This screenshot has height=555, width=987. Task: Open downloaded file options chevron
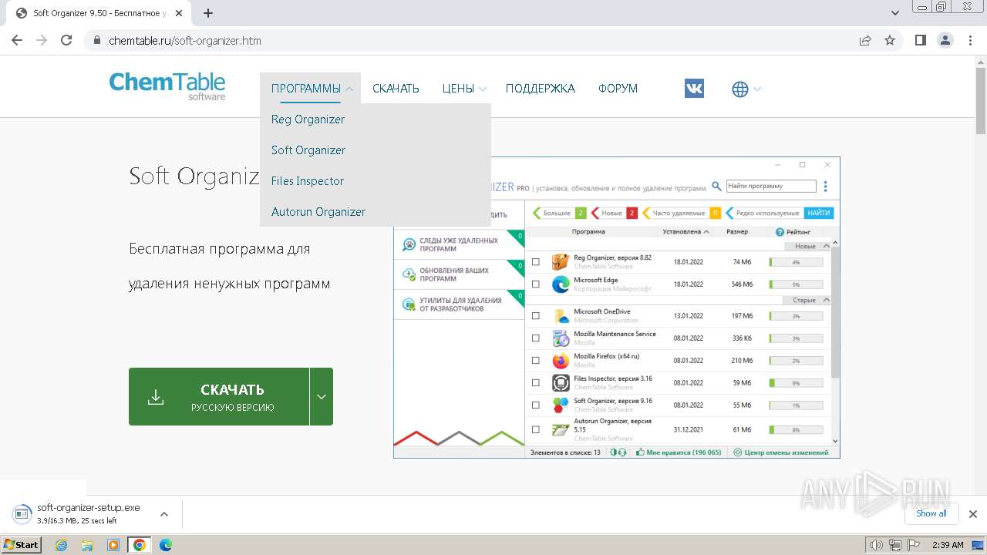click(x=163, y=513)
